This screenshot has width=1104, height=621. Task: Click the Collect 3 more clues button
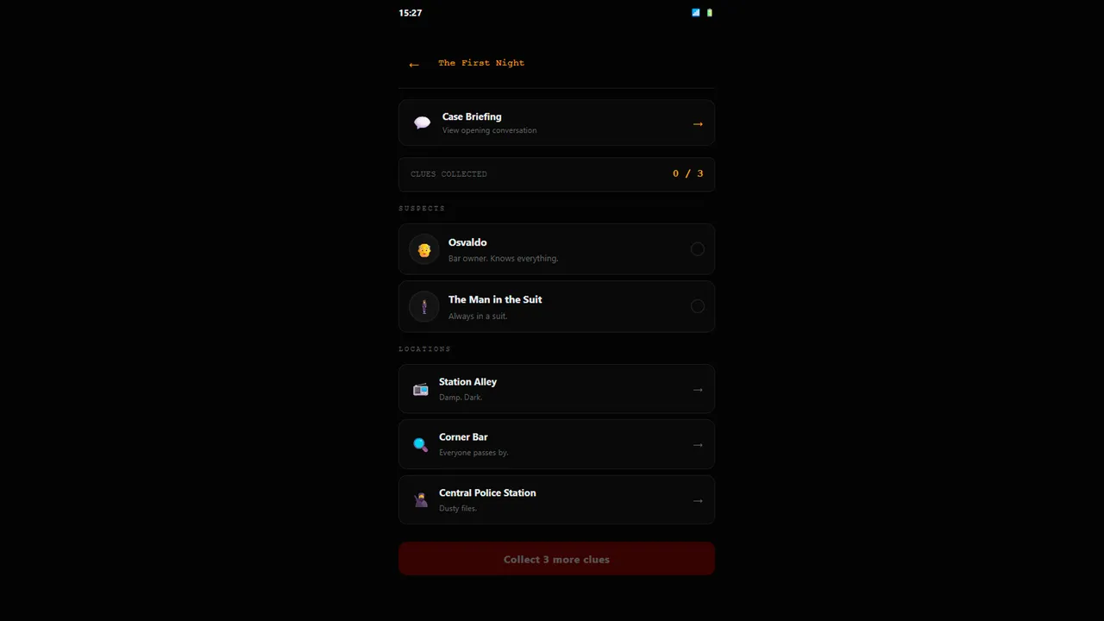pos(556,559)
